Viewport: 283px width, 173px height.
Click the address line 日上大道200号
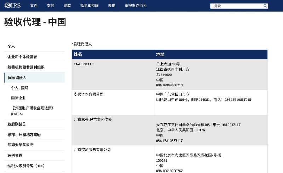coord(168,64)
